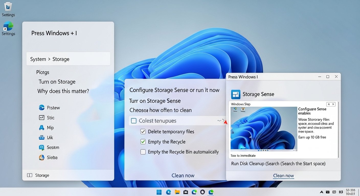Open the taskbar clock
This screenshot has height=196, width=360.
[350, 192]
